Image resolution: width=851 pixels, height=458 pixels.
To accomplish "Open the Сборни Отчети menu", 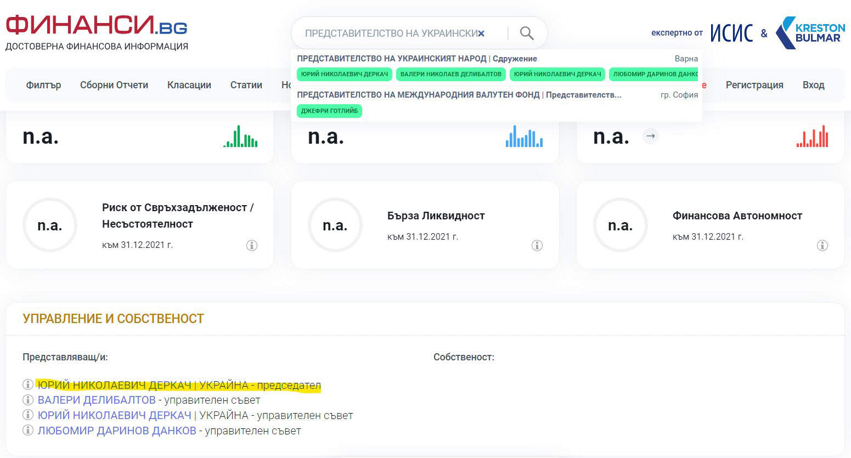I will tap(114, 85).
